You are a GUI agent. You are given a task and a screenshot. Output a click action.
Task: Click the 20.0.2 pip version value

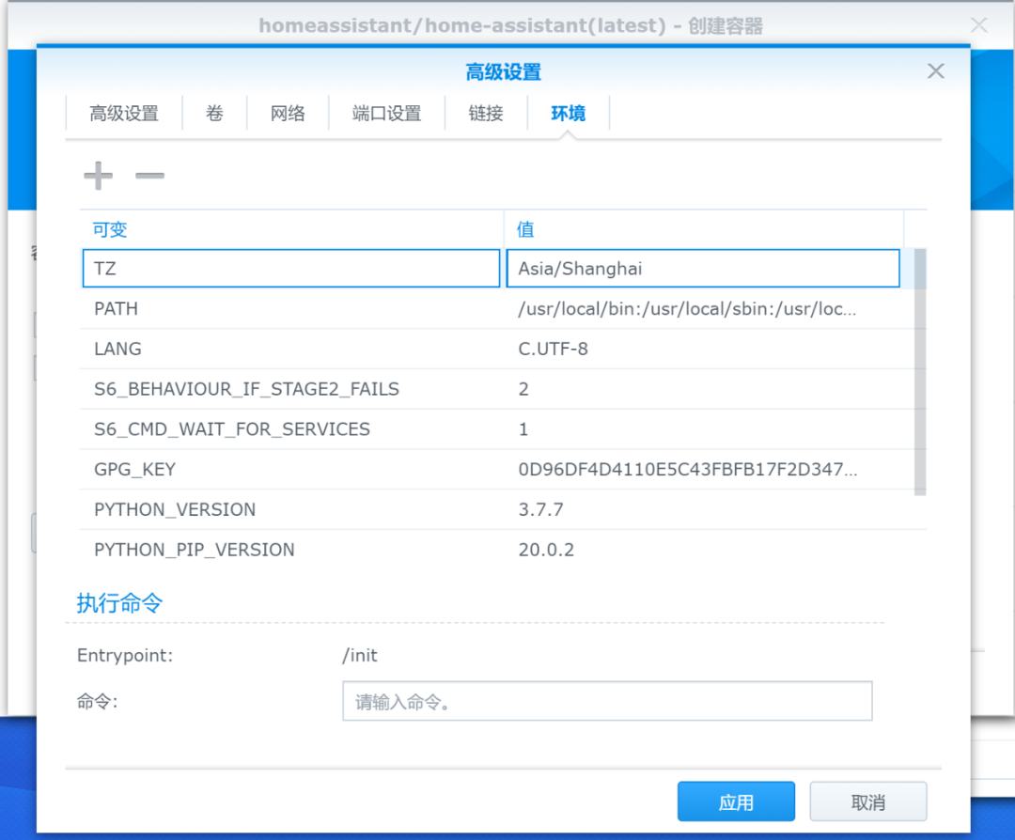pyautogui.click(x=546, y=550)
